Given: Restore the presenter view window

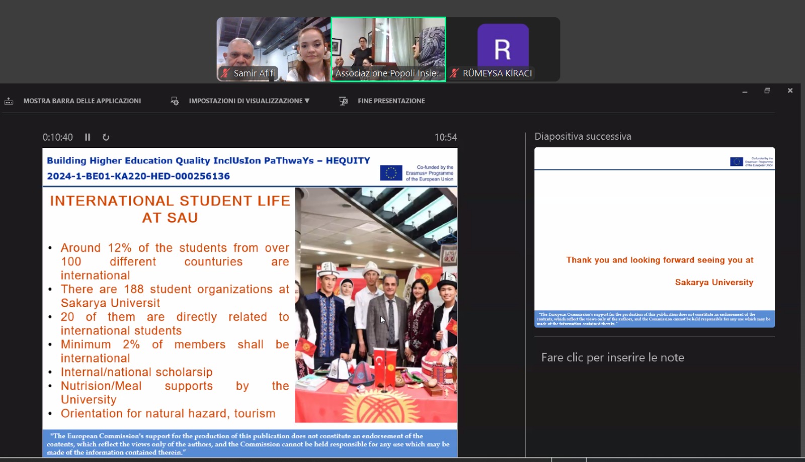Looking at the screenshot, I should 767,90.
